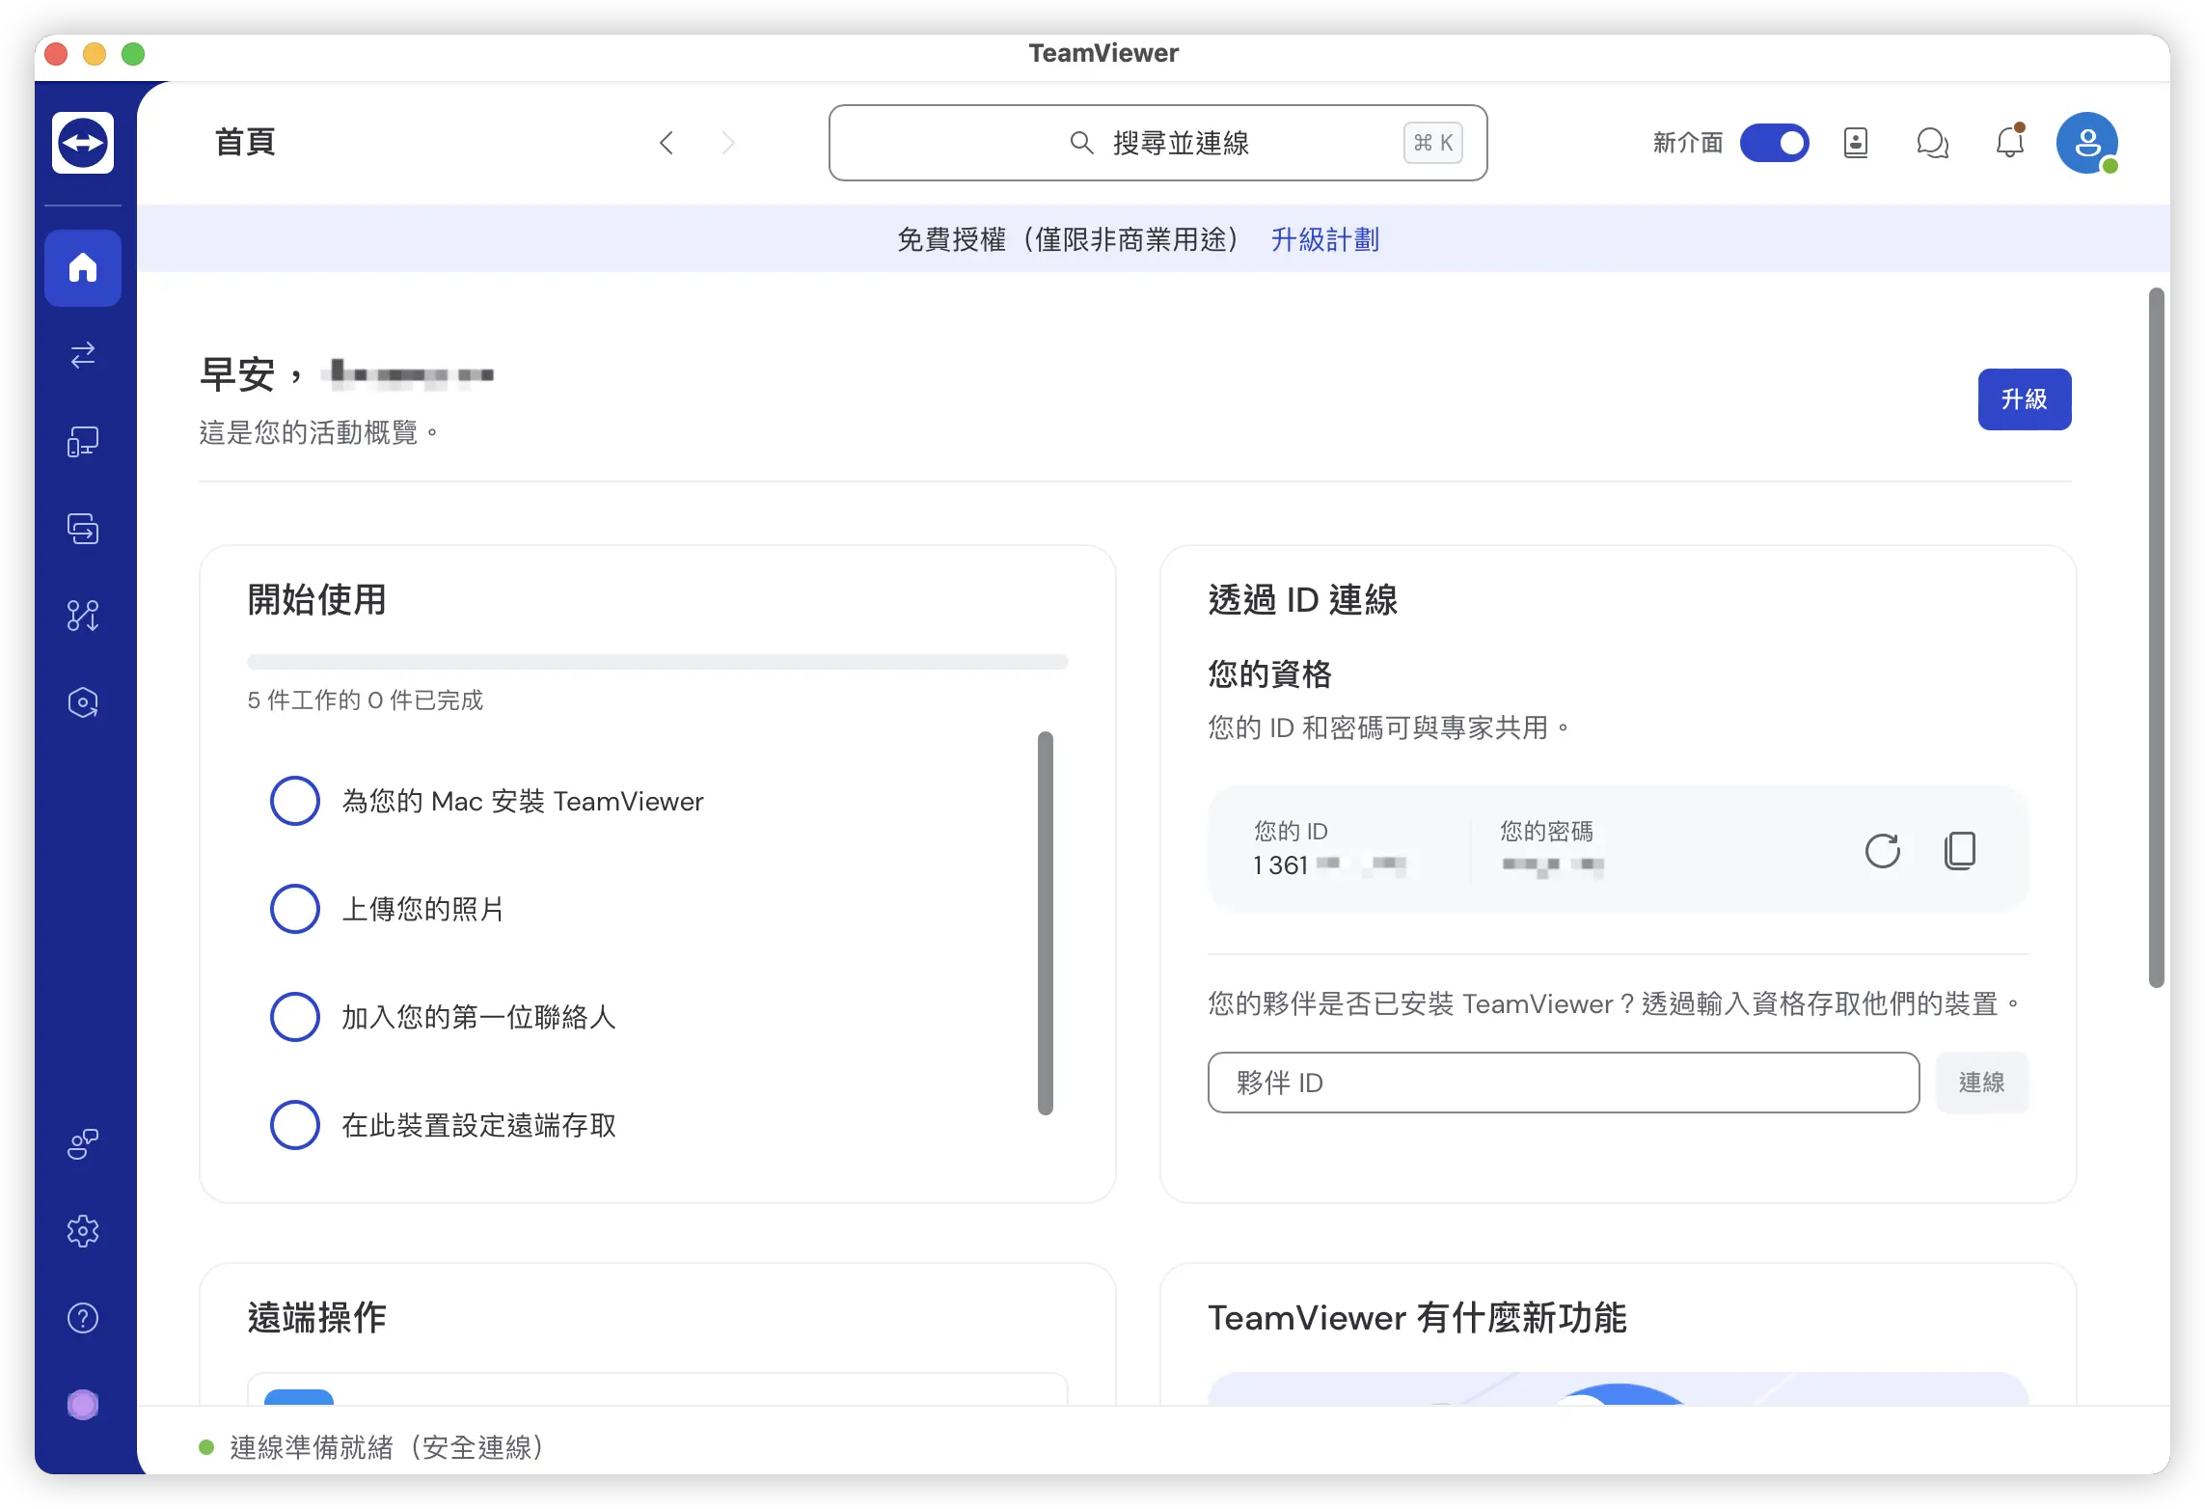
Task: Open user management icon in sidebar
Action: click(x=83, y=1144)
